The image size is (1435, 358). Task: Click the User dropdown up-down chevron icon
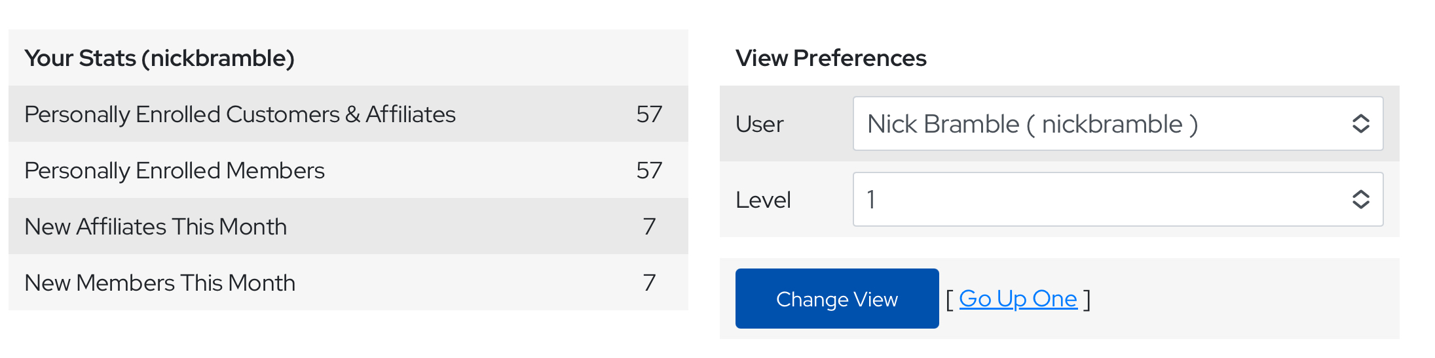tap(1361, 124)
